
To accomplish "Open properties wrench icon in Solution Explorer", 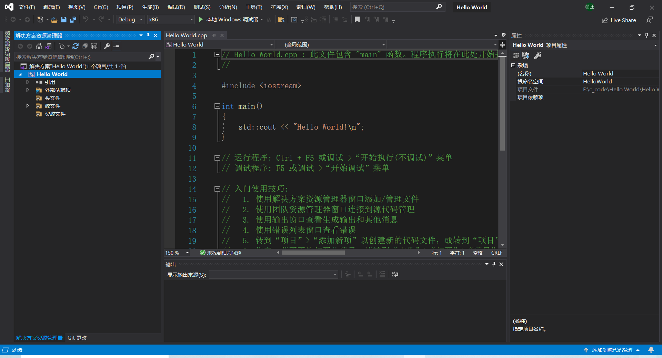I will (x=107, y=46).
